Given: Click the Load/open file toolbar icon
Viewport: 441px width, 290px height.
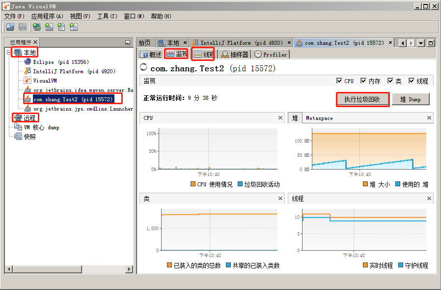Looking at the screenshot, I should coord(11,27).
